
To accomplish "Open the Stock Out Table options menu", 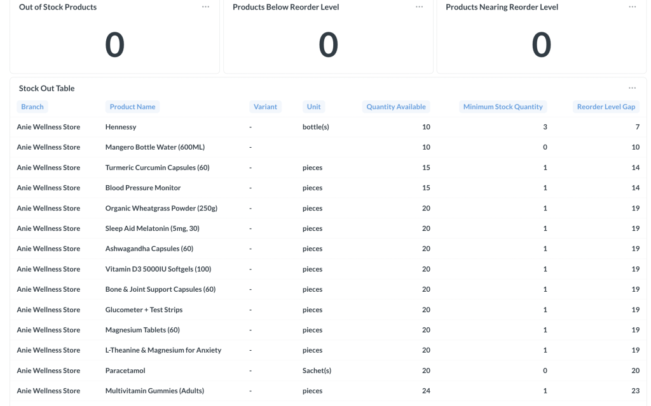I will pos(631,88).
